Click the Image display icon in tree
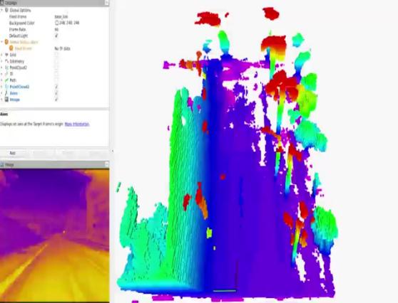 click(6, 100)
